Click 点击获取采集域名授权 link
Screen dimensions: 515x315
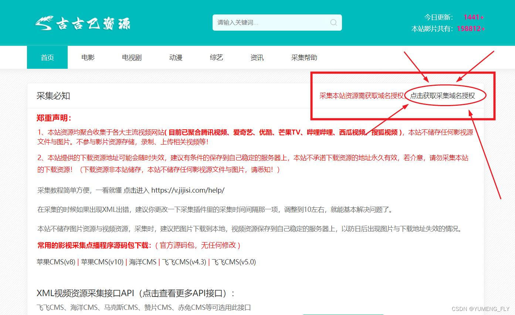pyautogui.click(x=443, y=96)
